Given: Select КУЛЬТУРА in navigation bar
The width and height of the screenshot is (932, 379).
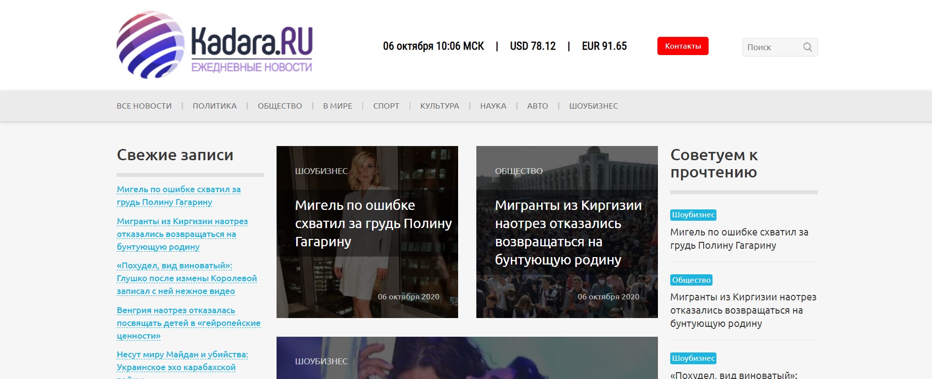Looking at the screenshot, I should (x=439, y=106).
